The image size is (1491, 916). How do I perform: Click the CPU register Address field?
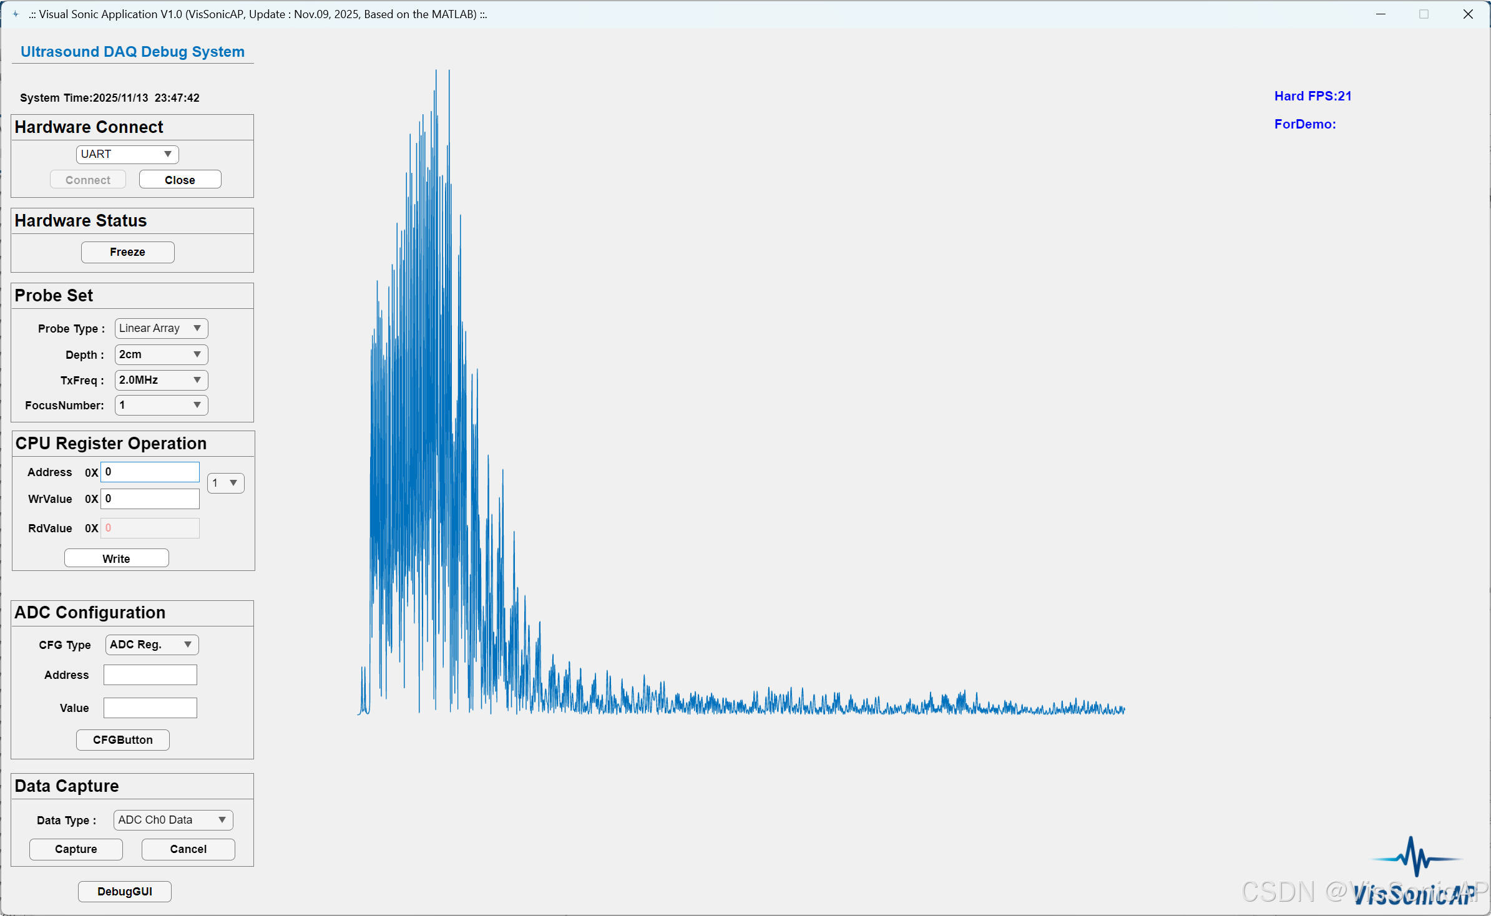tap(150, 472)
